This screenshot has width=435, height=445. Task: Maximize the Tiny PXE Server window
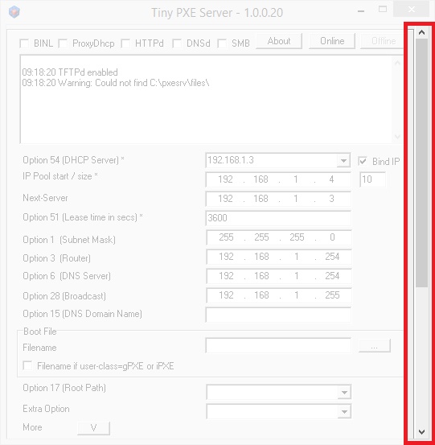click(x=383, y=10)
